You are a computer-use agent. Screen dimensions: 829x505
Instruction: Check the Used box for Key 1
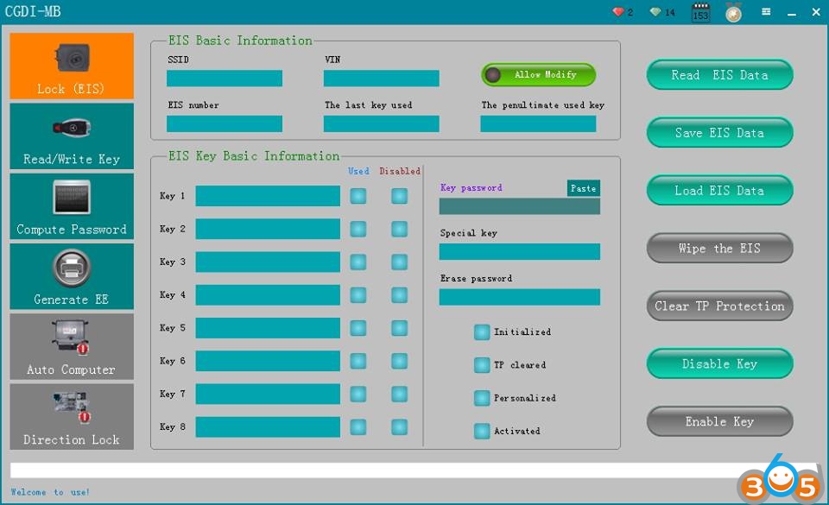tap(358, 196)
